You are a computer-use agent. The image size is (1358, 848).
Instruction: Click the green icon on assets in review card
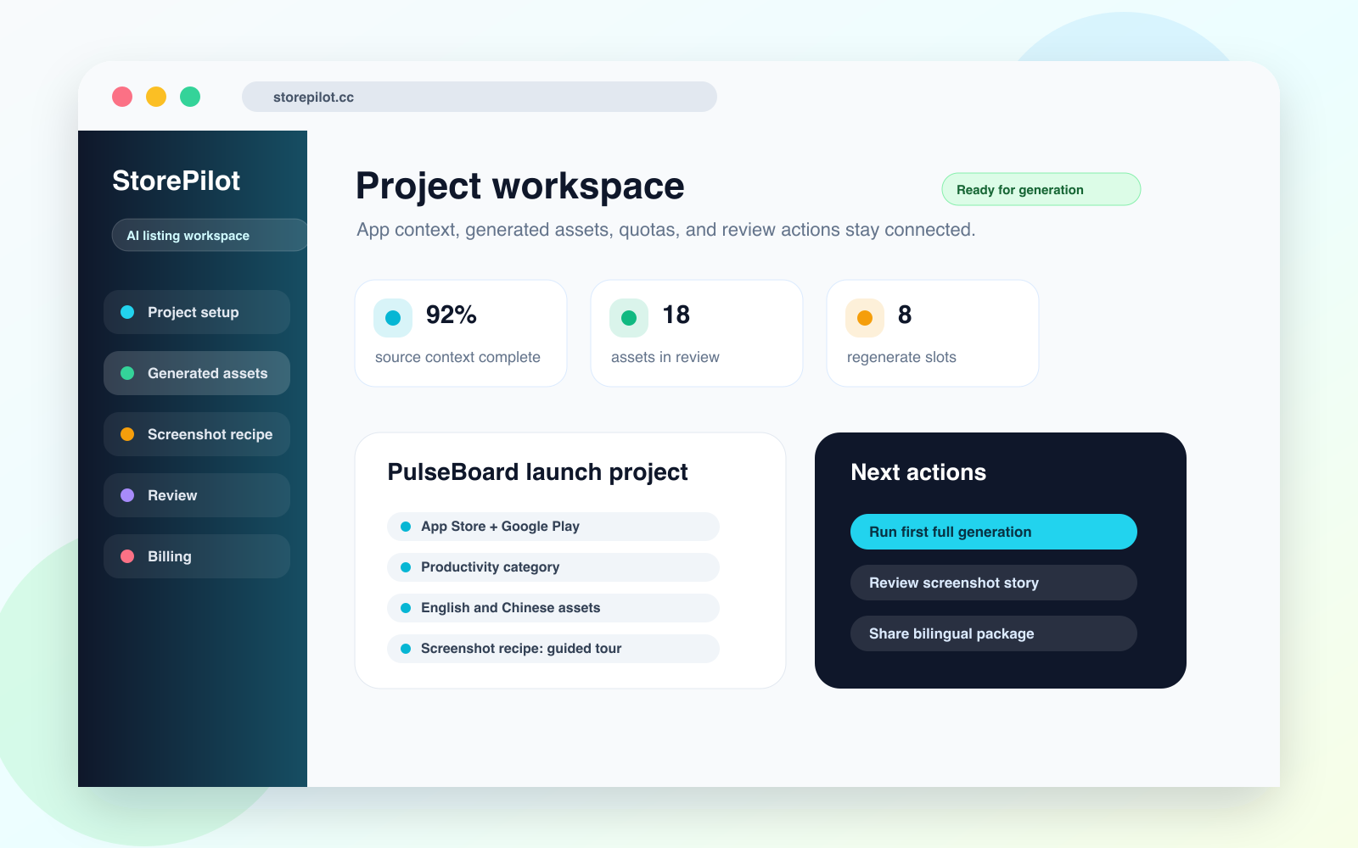point(629,318)
